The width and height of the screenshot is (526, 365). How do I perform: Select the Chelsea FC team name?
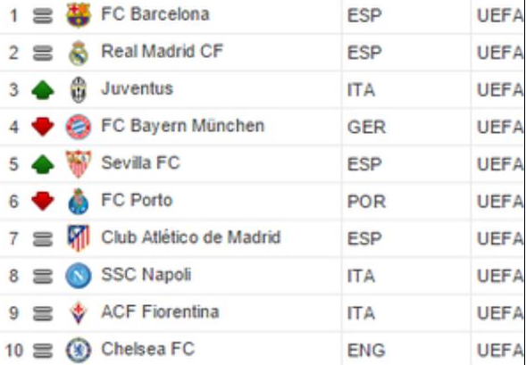click(148, 349)
